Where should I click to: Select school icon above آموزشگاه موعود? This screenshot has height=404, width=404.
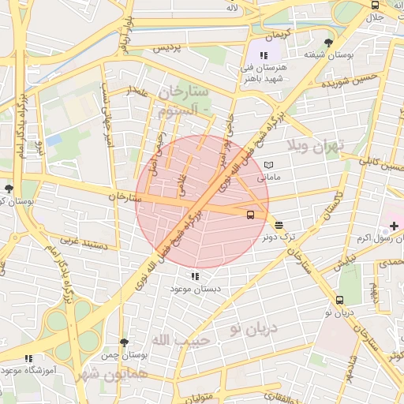28,358
